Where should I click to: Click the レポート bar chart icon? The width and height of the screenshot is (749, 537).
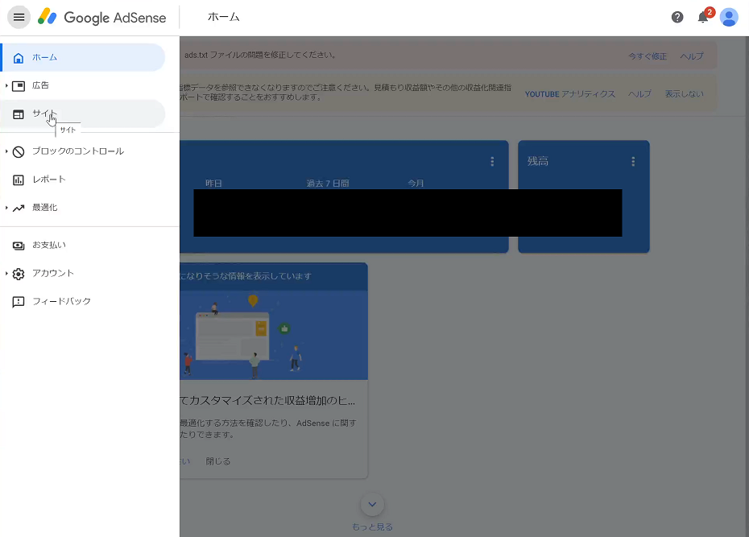click(19, 180)
